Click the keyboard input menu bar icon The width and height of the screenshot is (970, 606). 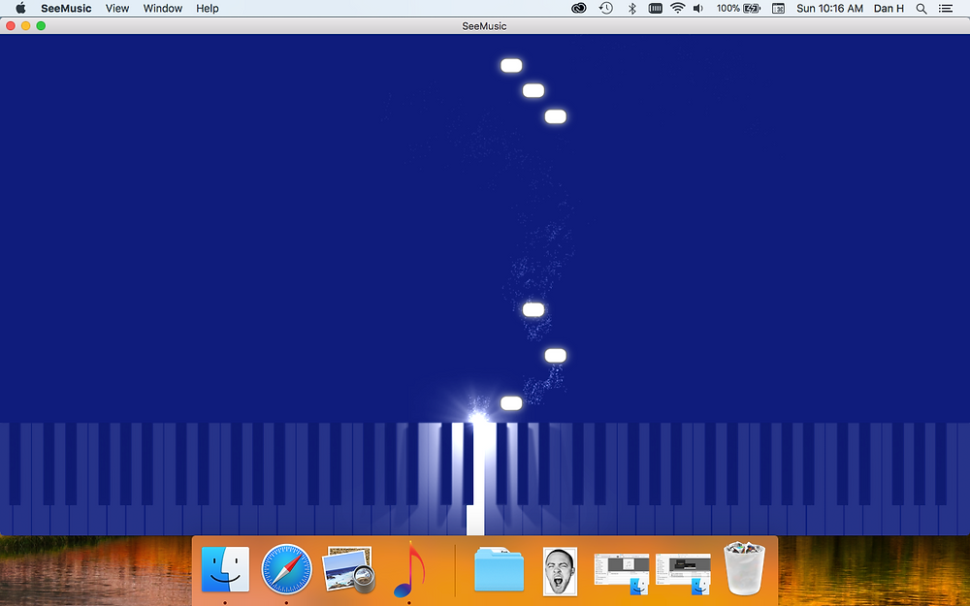[x=655, y=8]
